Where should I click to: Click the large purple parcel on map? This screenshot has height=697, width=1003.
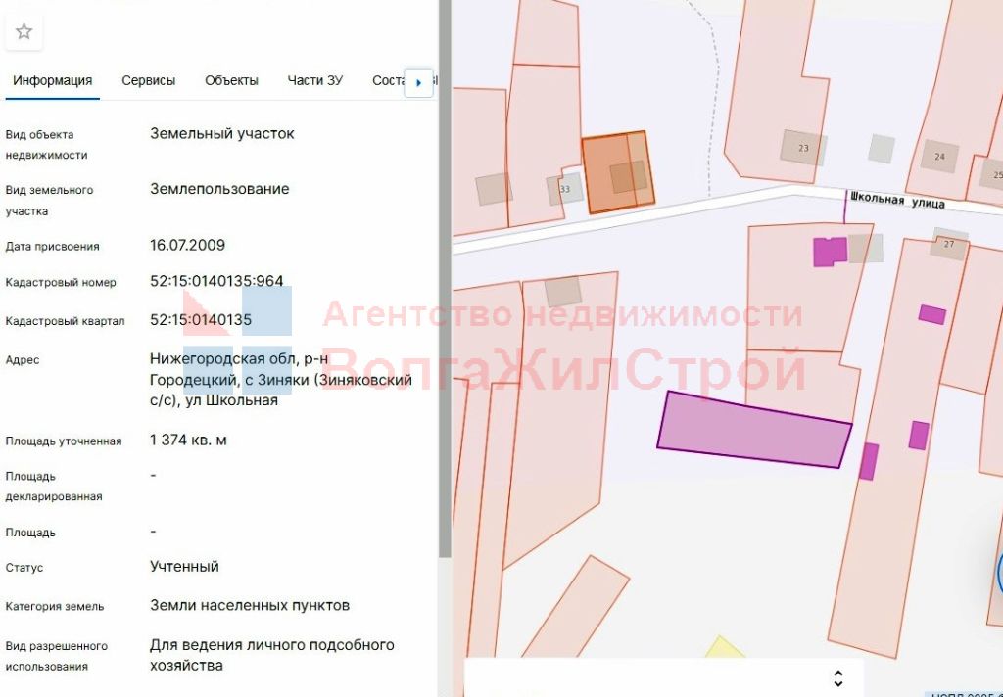[754, 430]
